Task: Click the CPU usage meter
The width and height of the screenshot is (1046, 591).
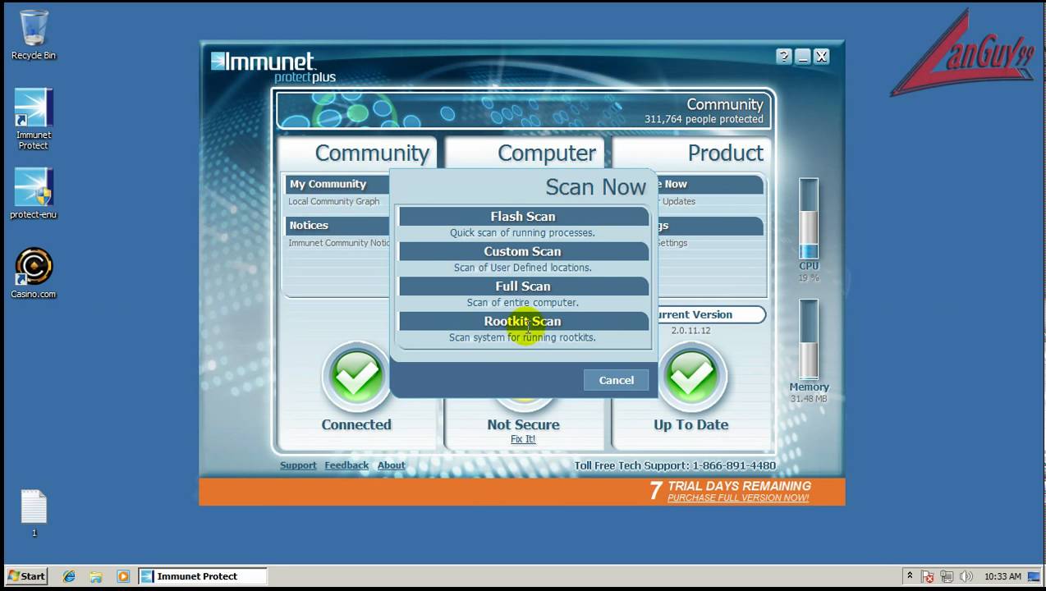Action: (809, 218)
